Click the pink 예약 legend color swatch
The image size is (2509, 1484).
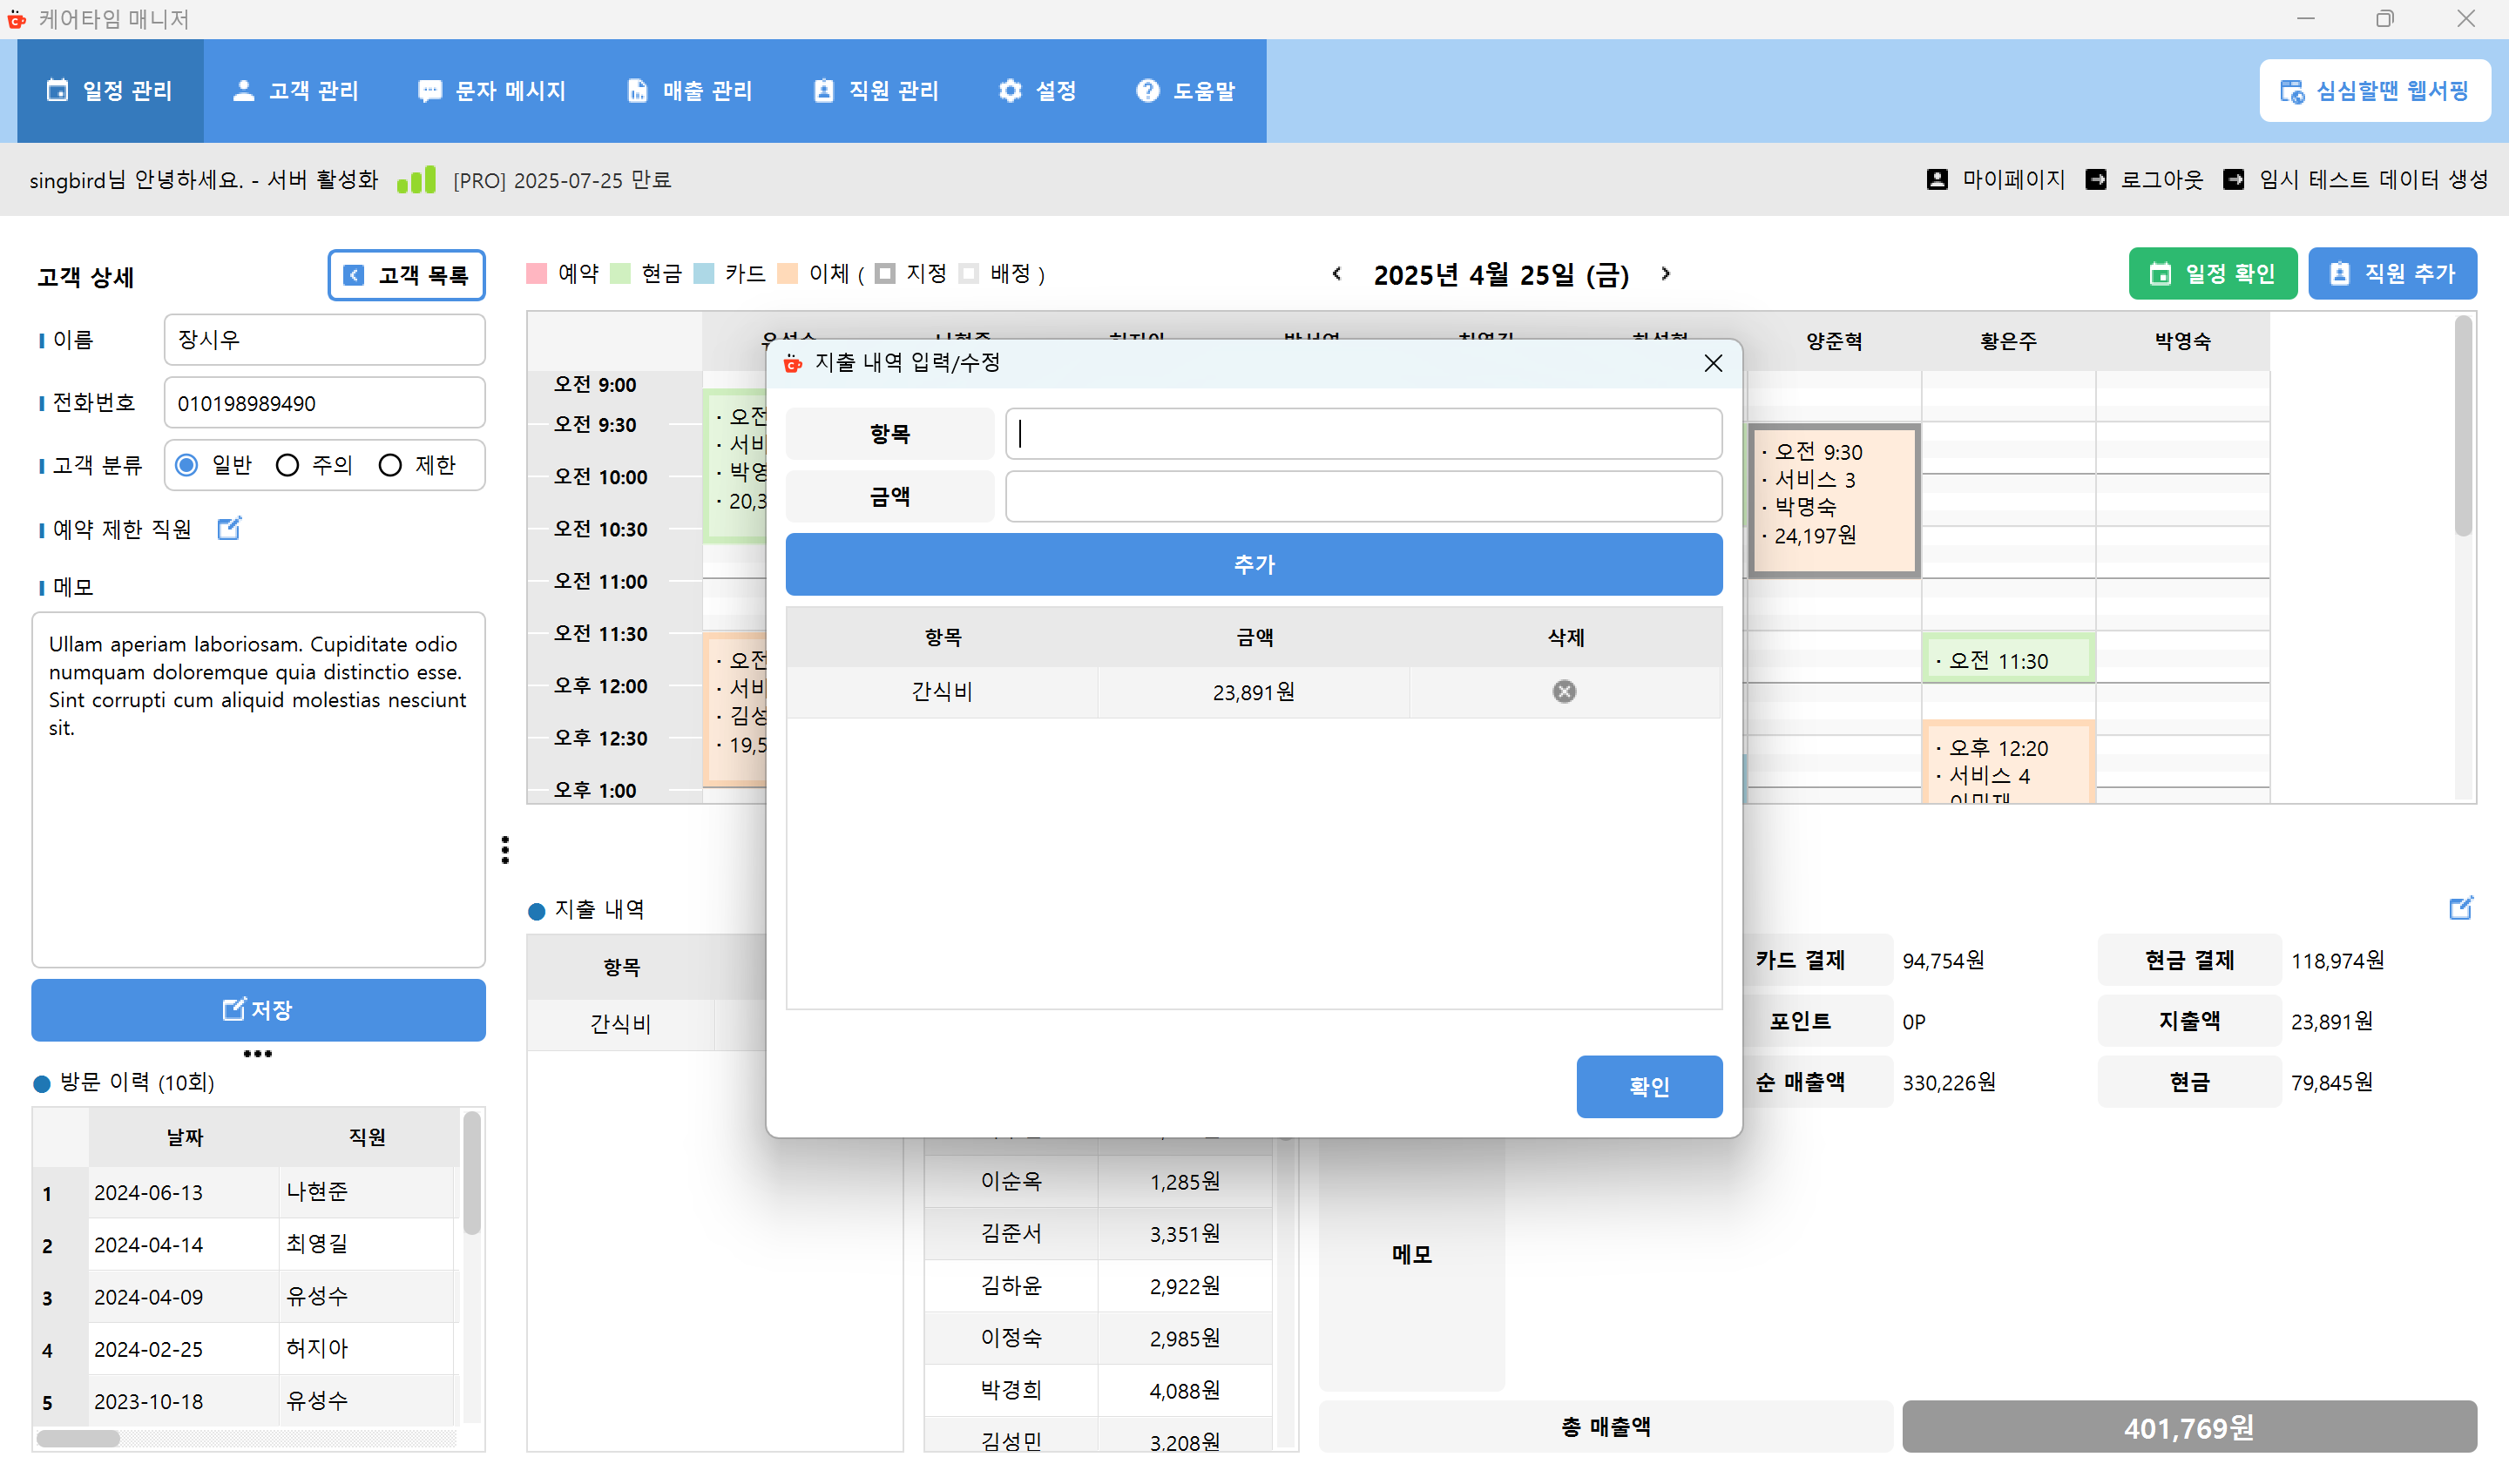537,274
